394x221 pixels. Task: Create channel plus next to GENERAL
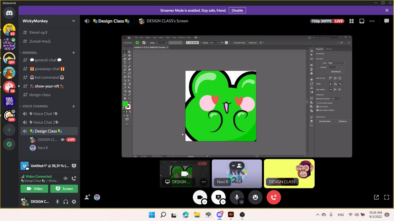click(74, 53)
